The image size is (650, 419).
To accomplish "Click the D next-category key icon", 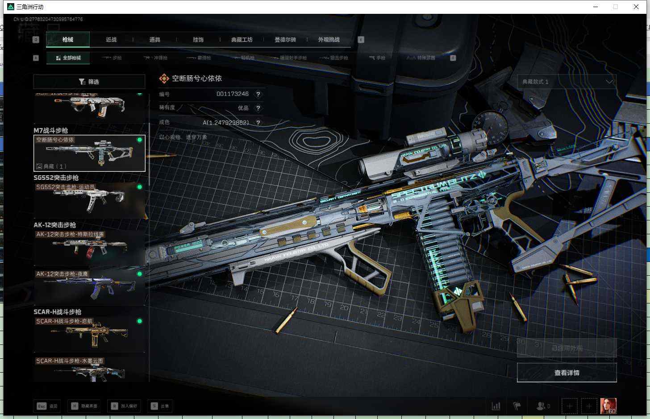I will [453, 58].
